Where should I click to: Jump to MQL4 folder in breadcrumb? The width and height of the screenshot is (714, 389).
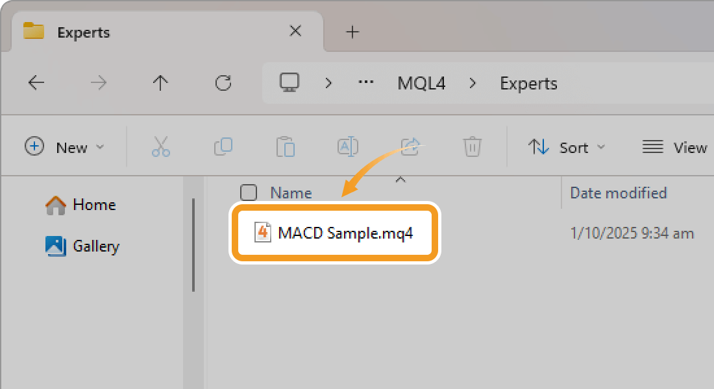421,83
